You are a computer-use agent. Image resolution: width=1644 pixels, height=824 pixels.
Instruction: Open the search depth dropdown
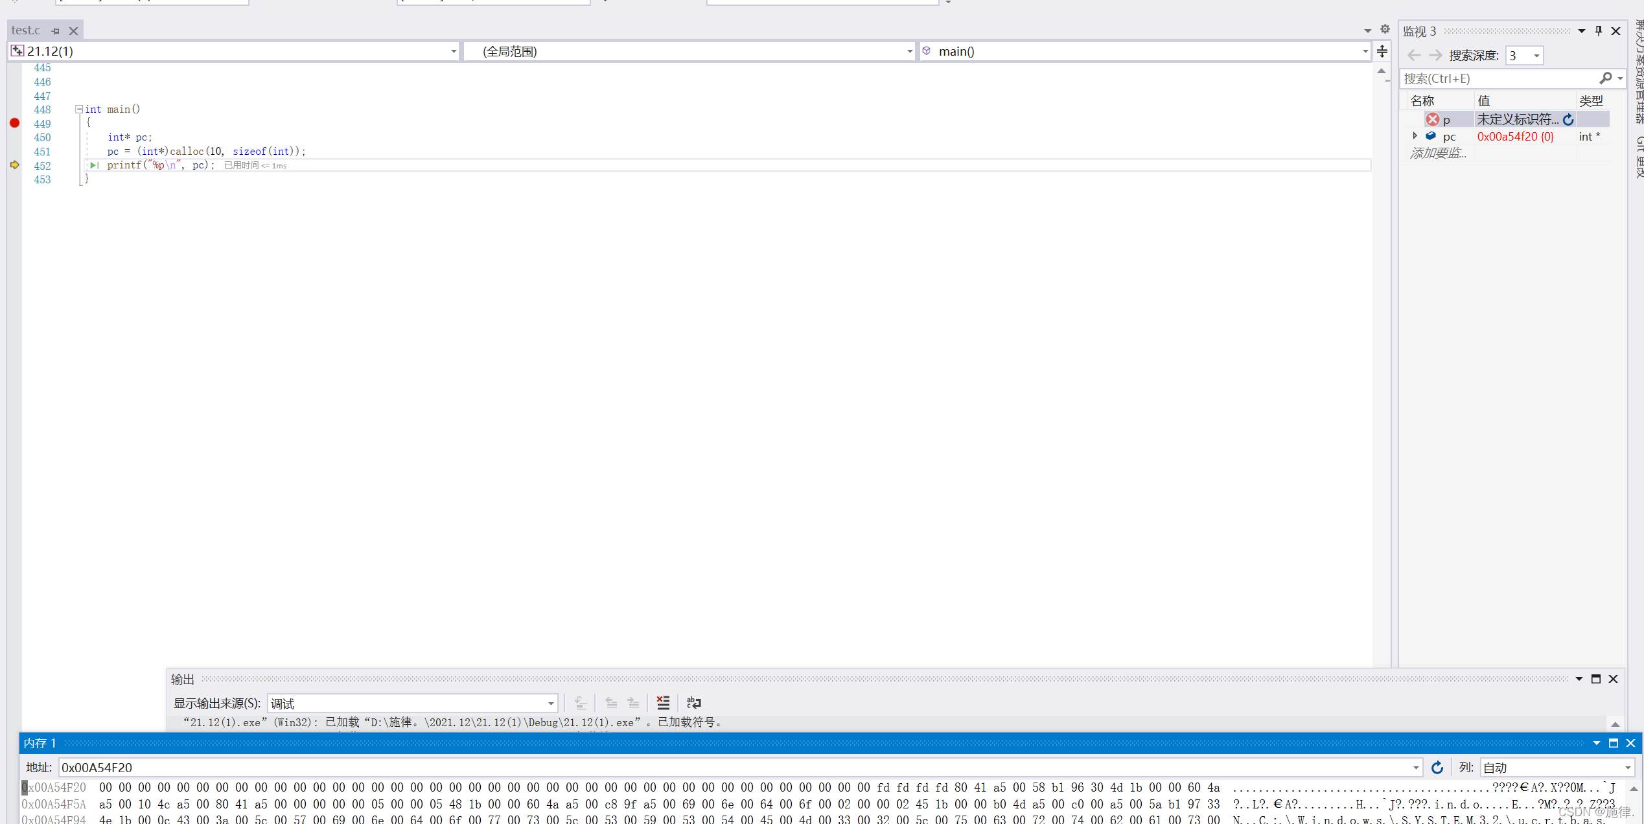pos(1536,56)
